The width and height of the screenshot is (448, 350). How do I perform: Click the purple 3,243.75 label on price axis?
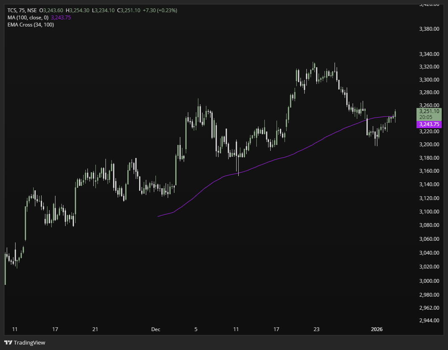(x=429, y=124)
